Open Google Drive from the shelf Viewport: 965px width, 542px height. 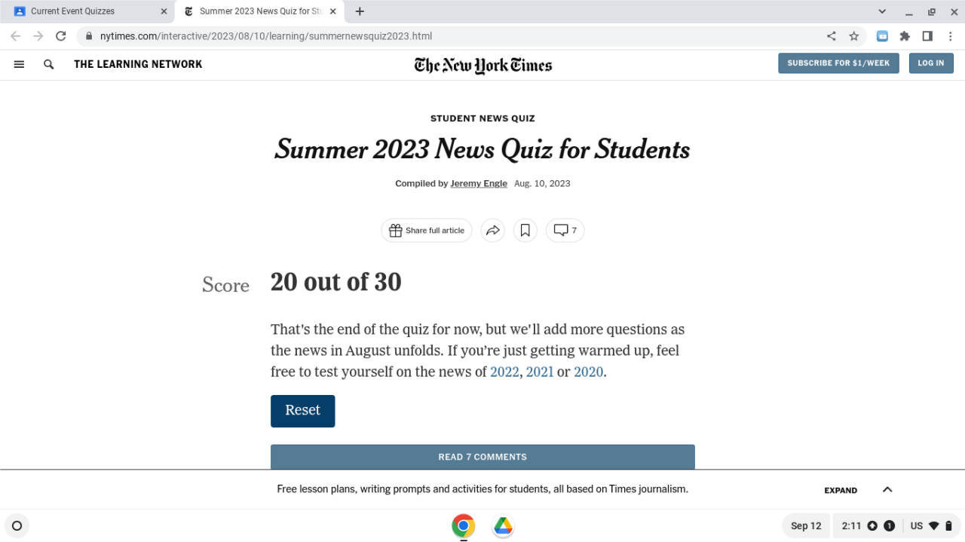click(x=503, y=526)
